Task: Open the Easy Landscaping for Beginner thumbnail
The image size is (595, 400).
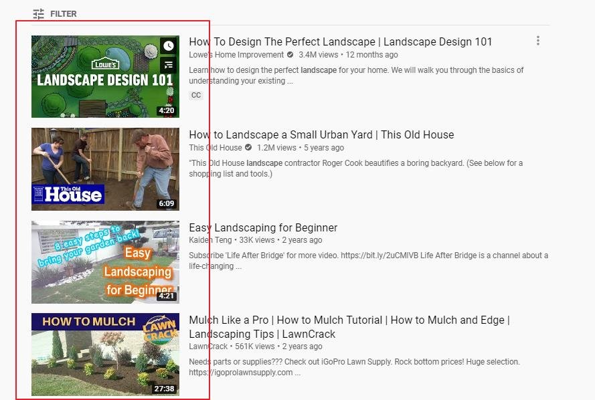Action: tap(105, 262)
